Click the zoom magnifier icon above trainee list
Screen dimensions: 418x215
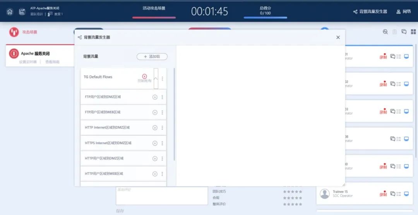[385, 32]
